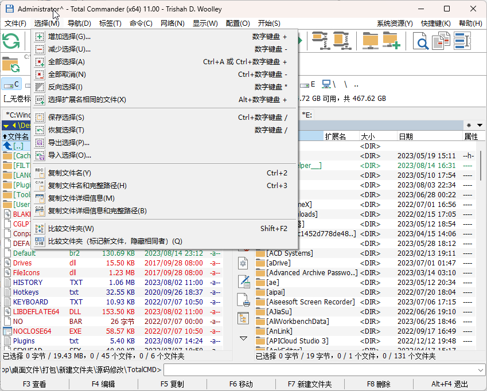Select the HISTORY TXT file row
The width and height of the screenshot is (487, 391).
(x=112, y=283)
